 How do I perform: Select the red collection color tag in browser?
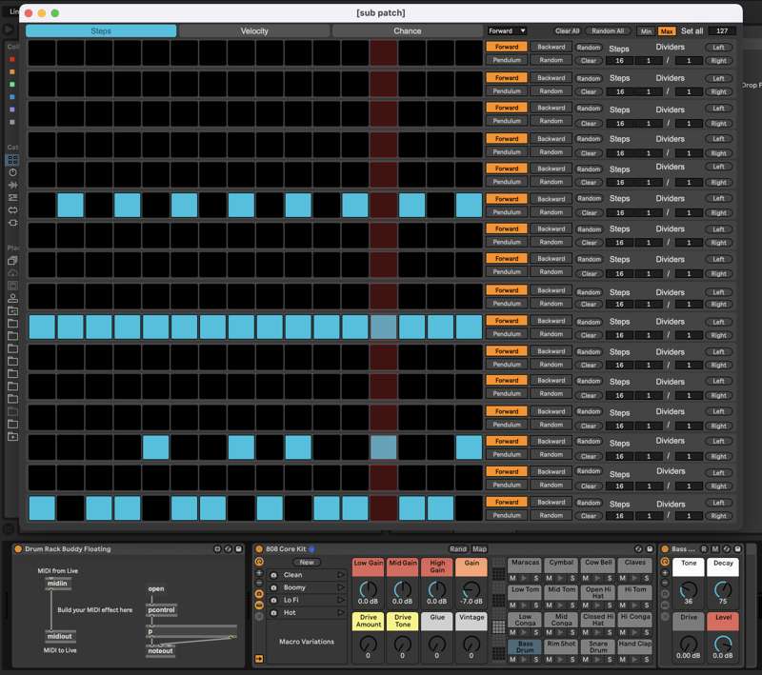12,59
